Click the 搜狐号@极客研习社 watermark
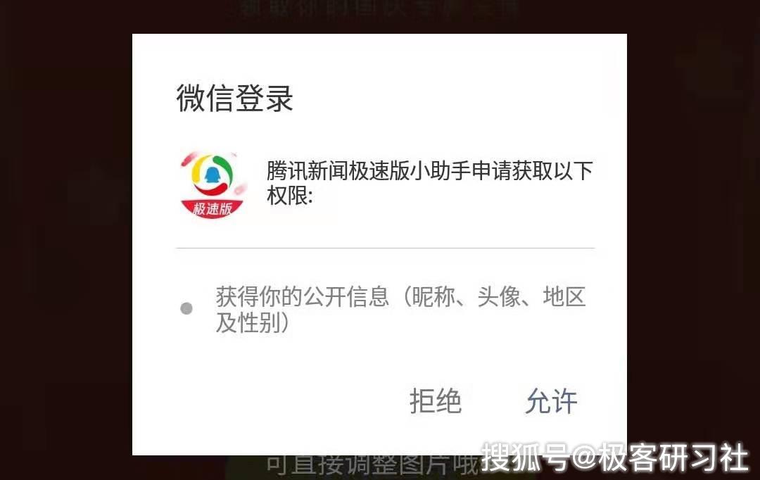The width and height of the screenshot is (760, 480). coord(614,457)
